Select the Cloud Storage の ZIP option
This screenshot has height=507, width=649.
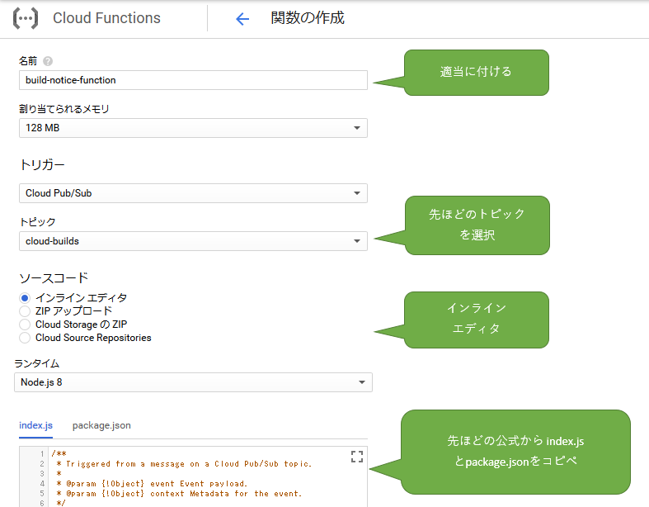(25, 325)
